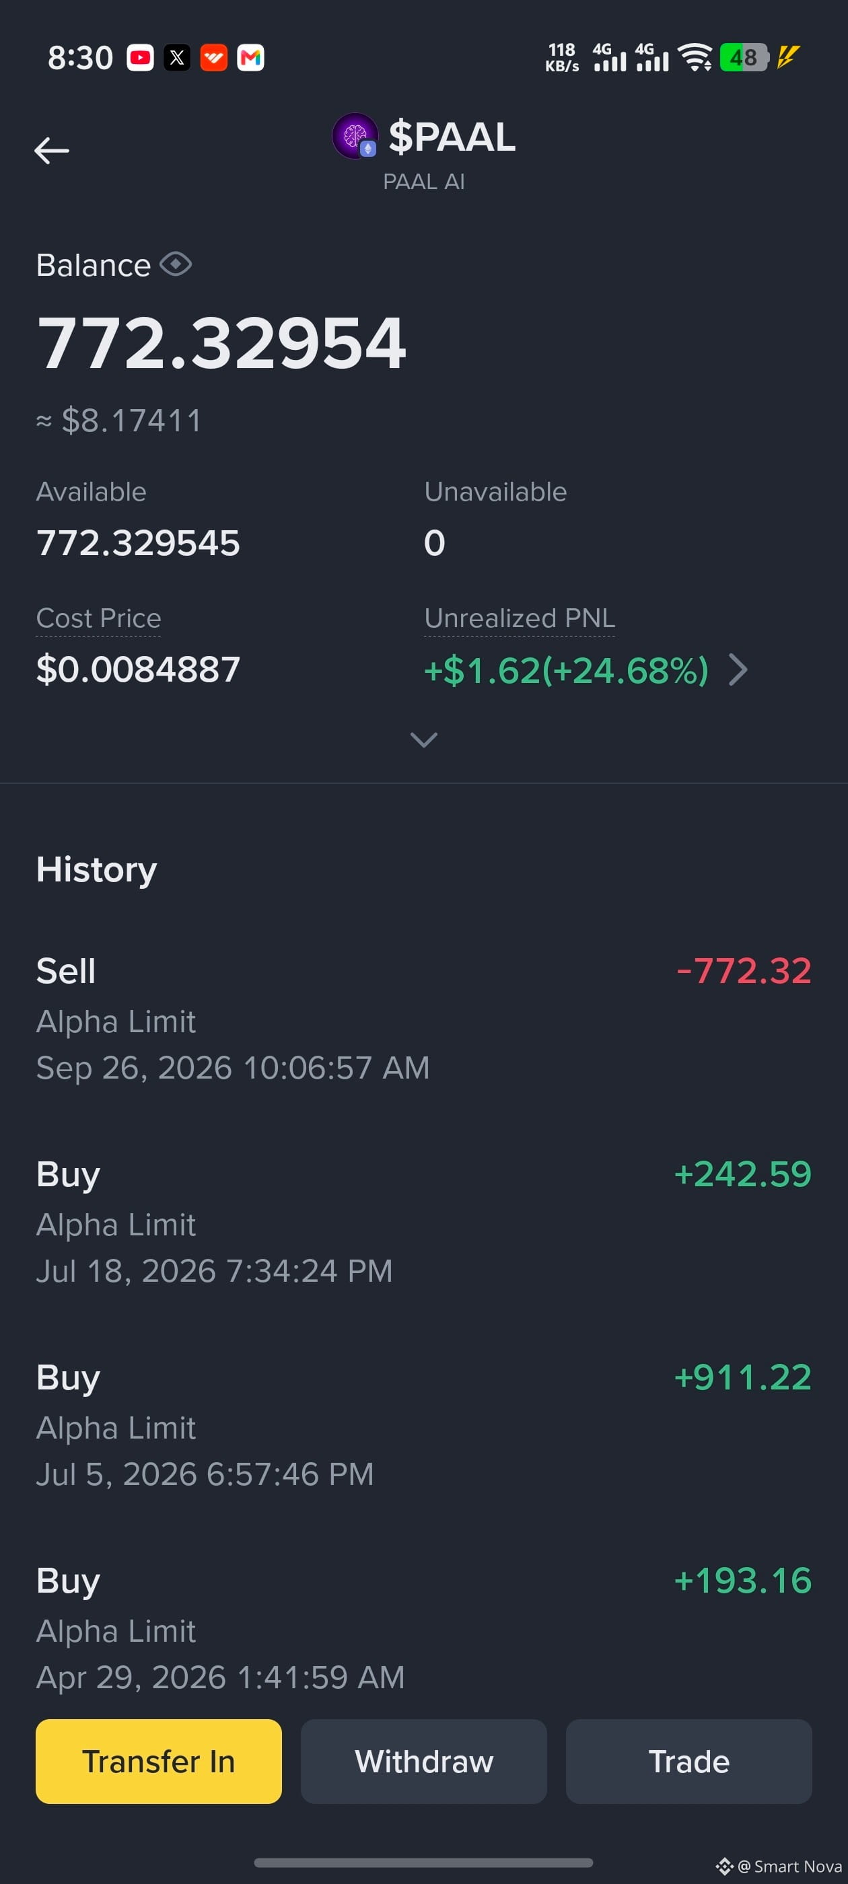
Task: Tap the battery indicator showing 48
Action: (x=744, y=58)
